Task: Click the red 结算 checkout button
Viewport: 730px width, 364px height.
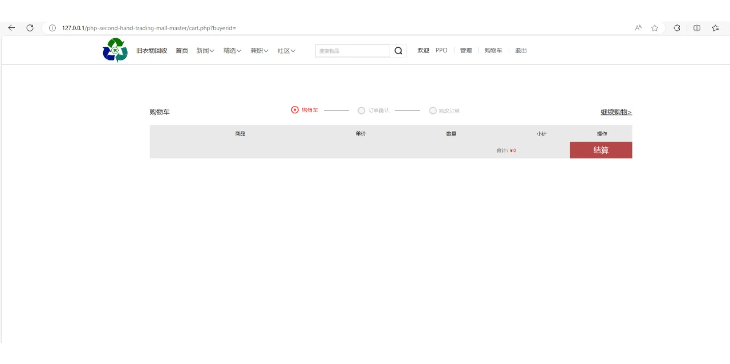Action: click(x=601, y=150)
